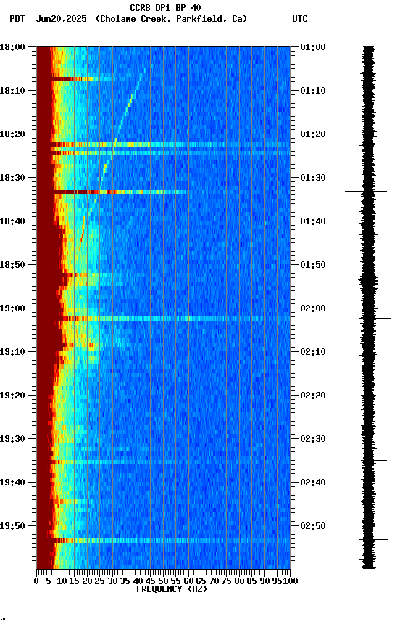Click the 18:50 PDT time label

(12, 265)
